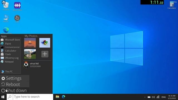Open the Music Editor desktop icon

(17, 6)
